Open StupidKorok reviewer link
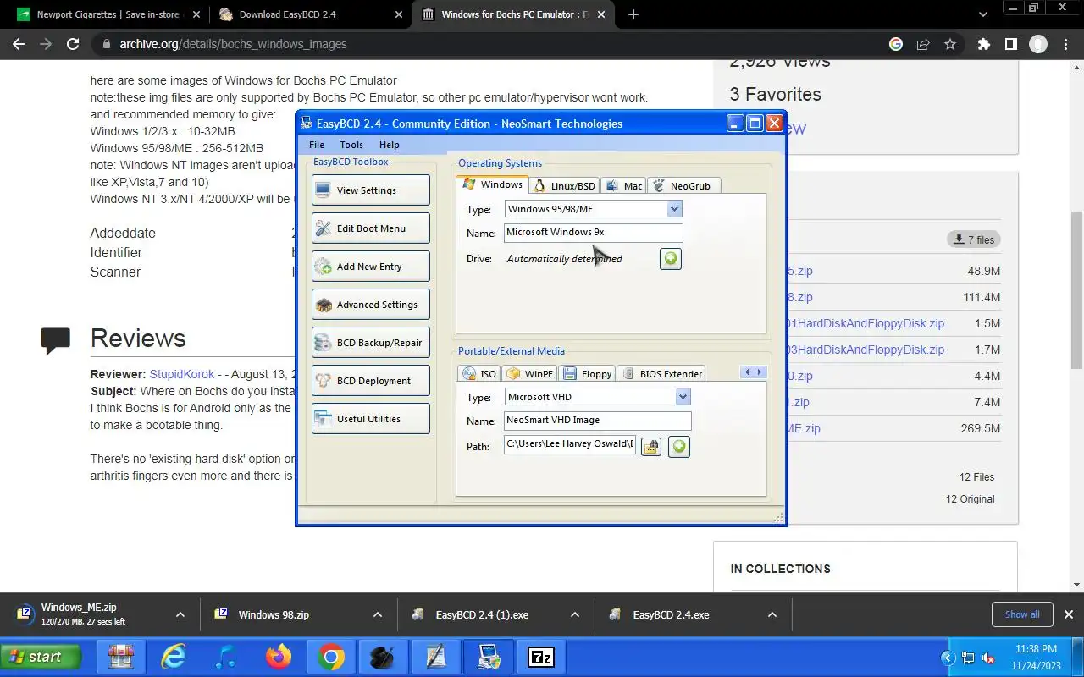The height and width of the screenshot is (677, 1084). click(182, 374)
